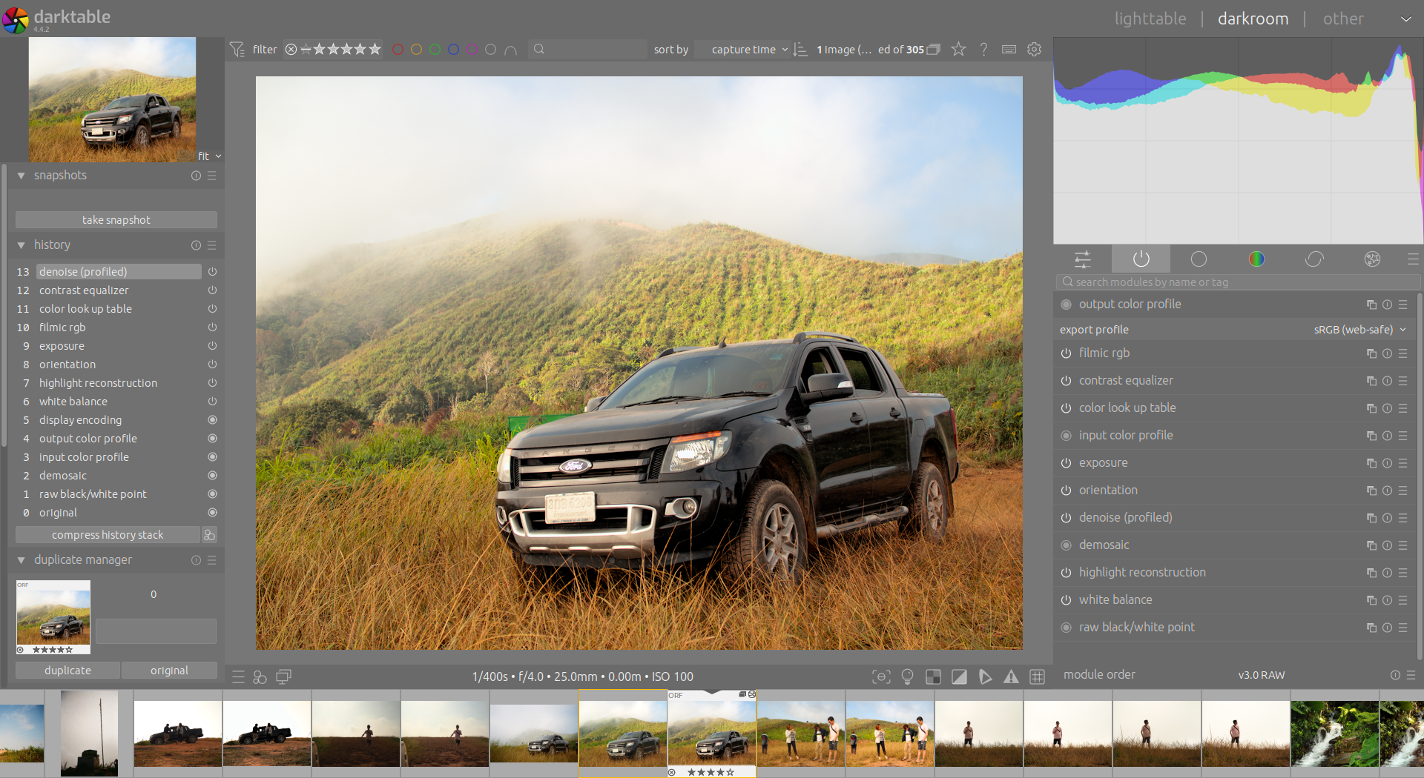Power on the denoise (profiled) module

pyautogui.click(x=1065, y=517)
